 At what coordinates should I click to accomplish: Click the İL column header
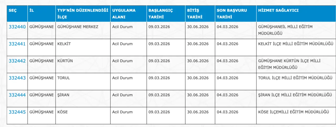tap(32, 10)
